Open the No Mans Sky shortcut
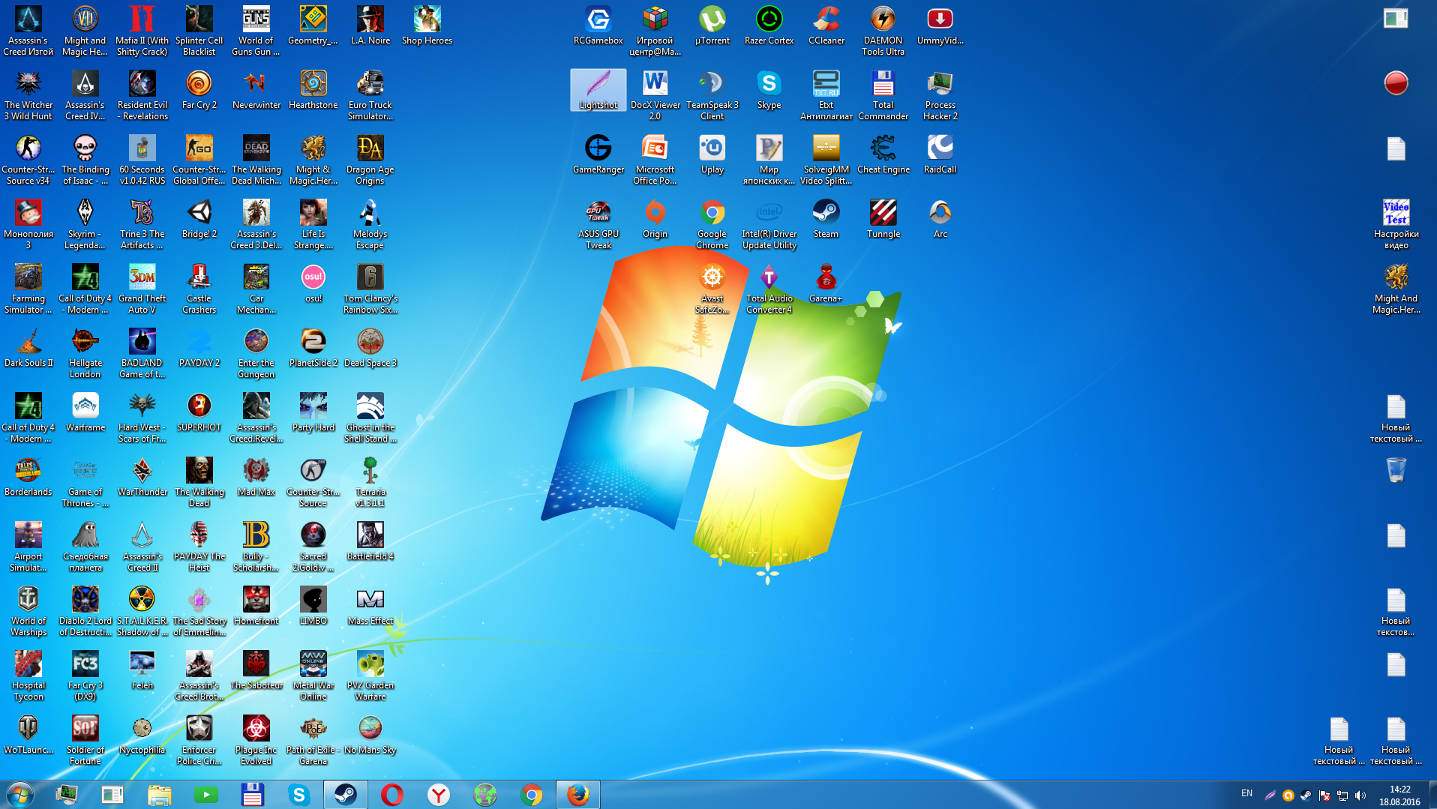 (x=370, y=735)
